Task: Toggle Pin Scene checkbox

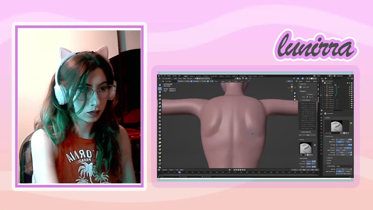Action: pos(307,94)
